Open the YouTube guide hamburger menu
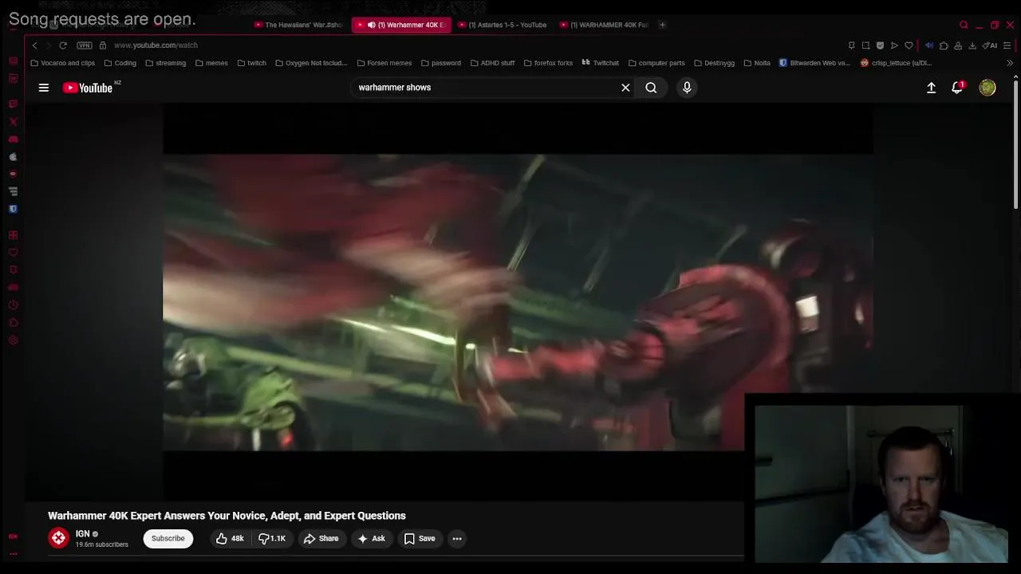 pyautogui.click(x=44, y=88)
